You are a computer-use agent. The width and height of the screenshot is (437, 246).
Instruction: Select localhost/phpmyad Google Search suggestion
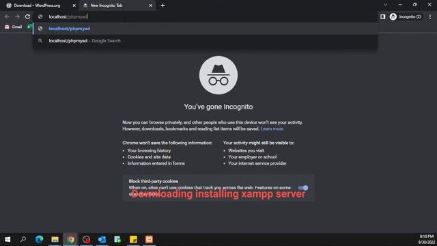(x=206, y=41)
